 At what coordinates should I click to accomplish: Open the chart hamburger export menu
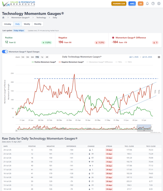[159, 57]
